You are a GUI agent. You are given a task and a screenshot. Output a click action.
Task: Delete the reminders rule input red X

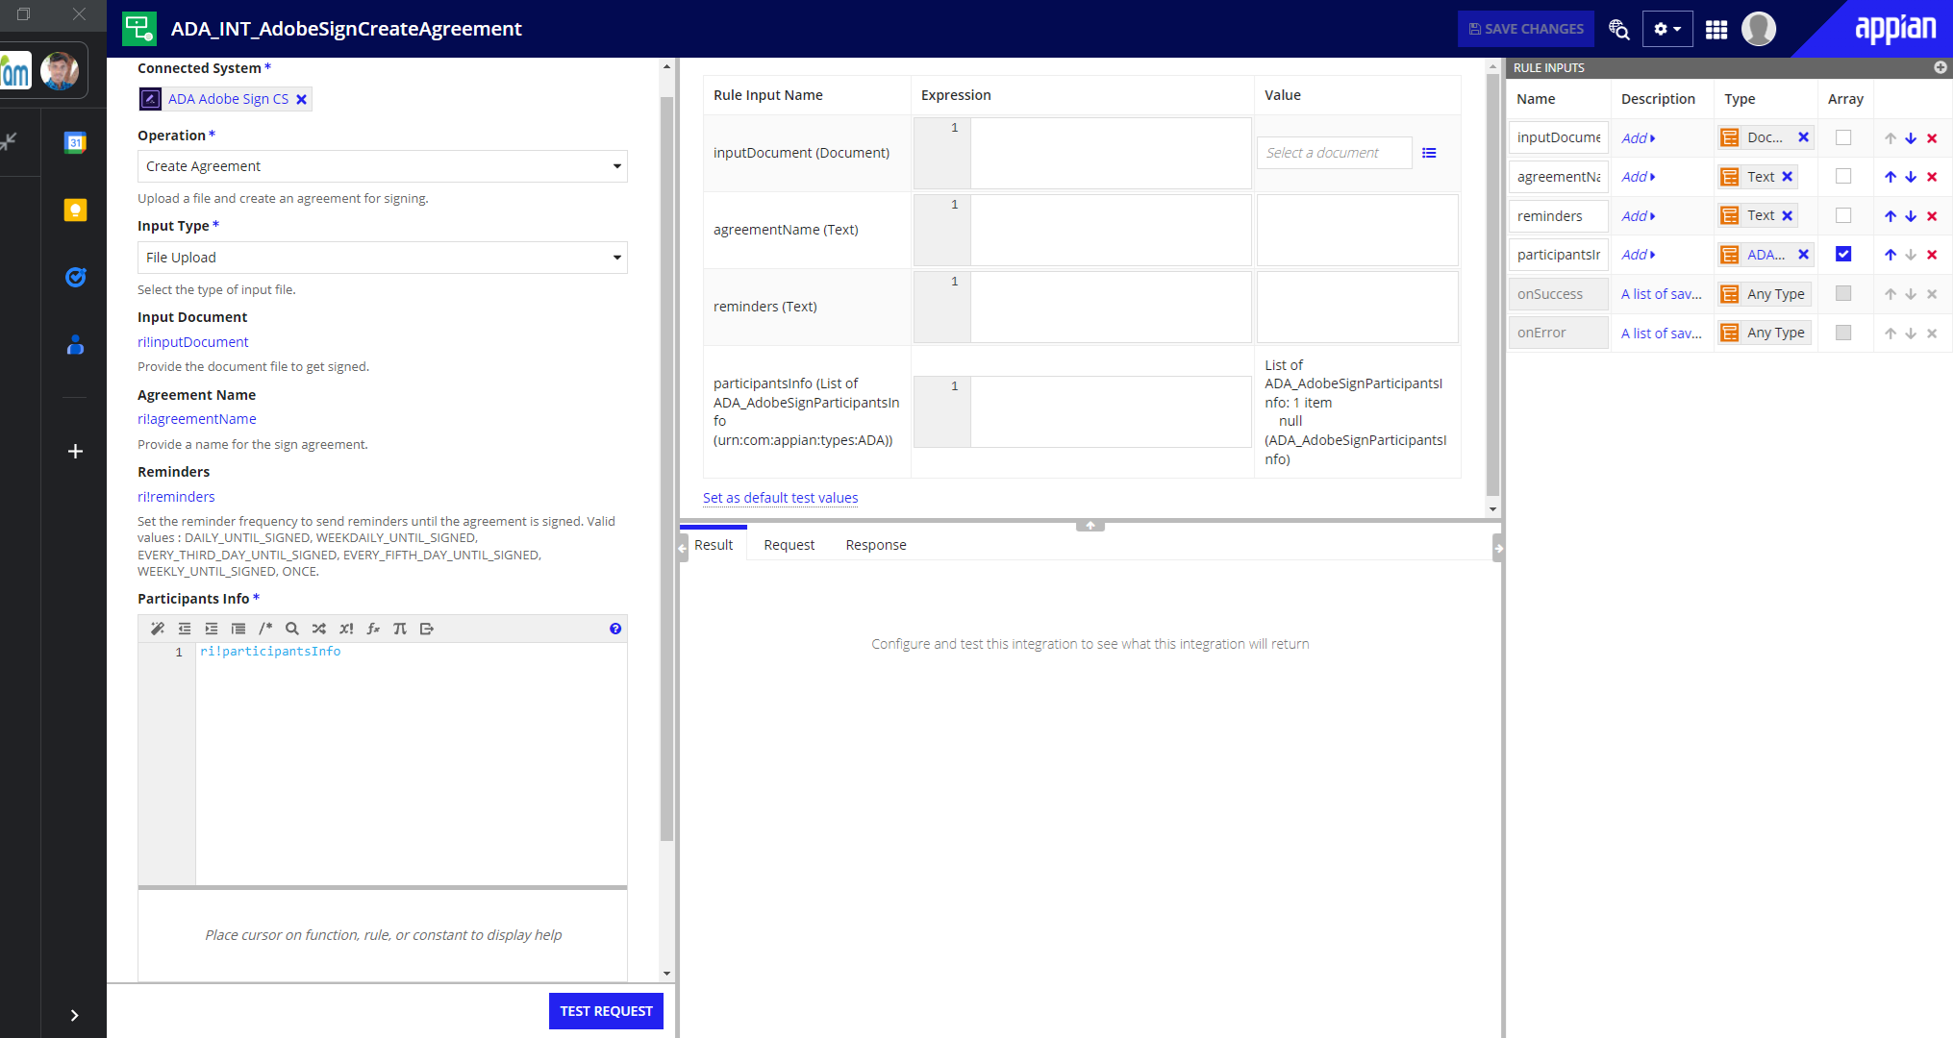[x=1932, y=216]
